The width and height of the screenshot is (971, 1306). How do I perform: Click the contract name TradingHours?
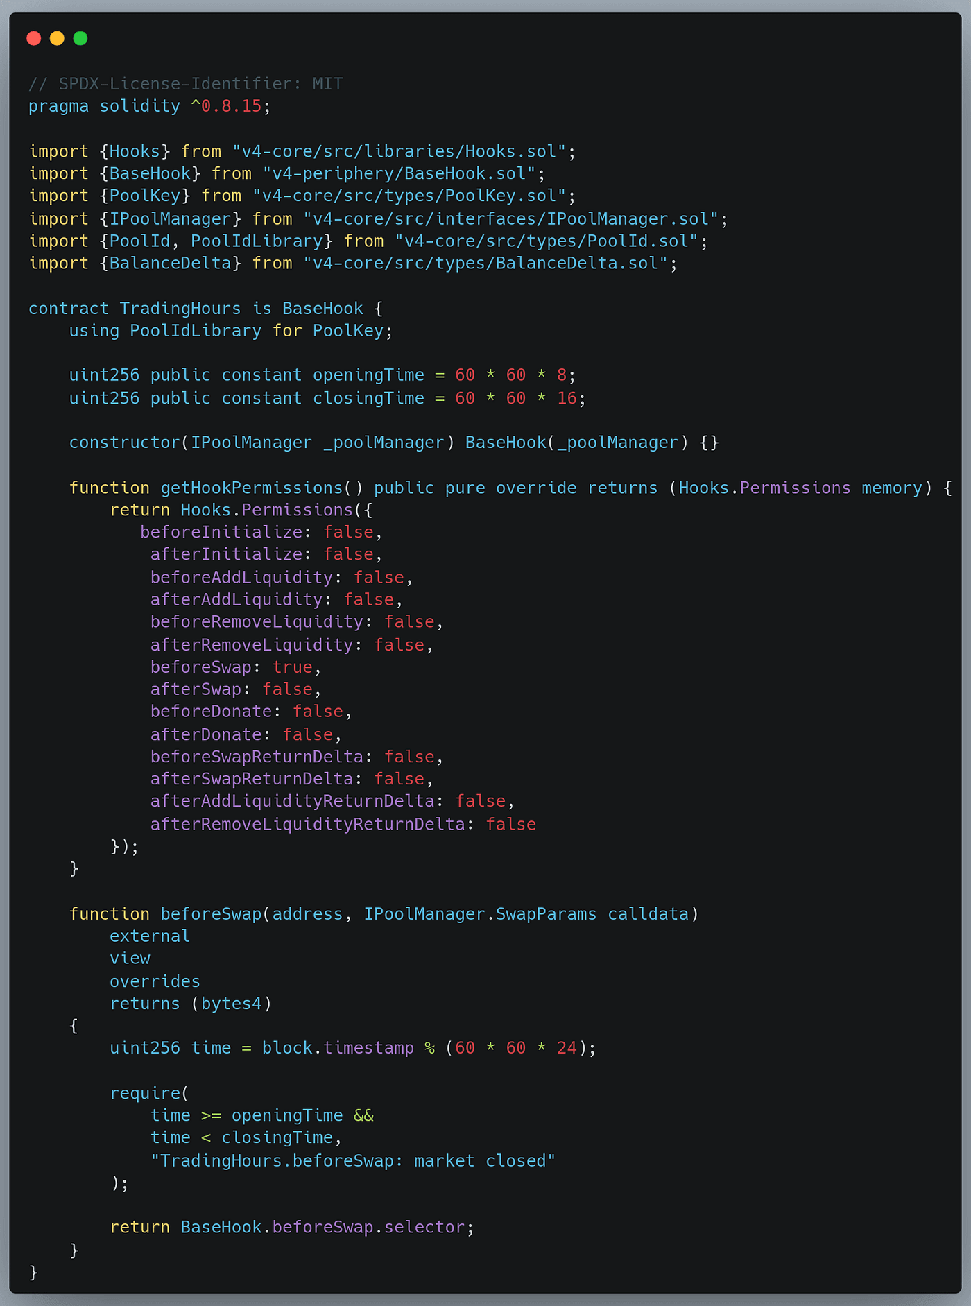coord(180,309)
